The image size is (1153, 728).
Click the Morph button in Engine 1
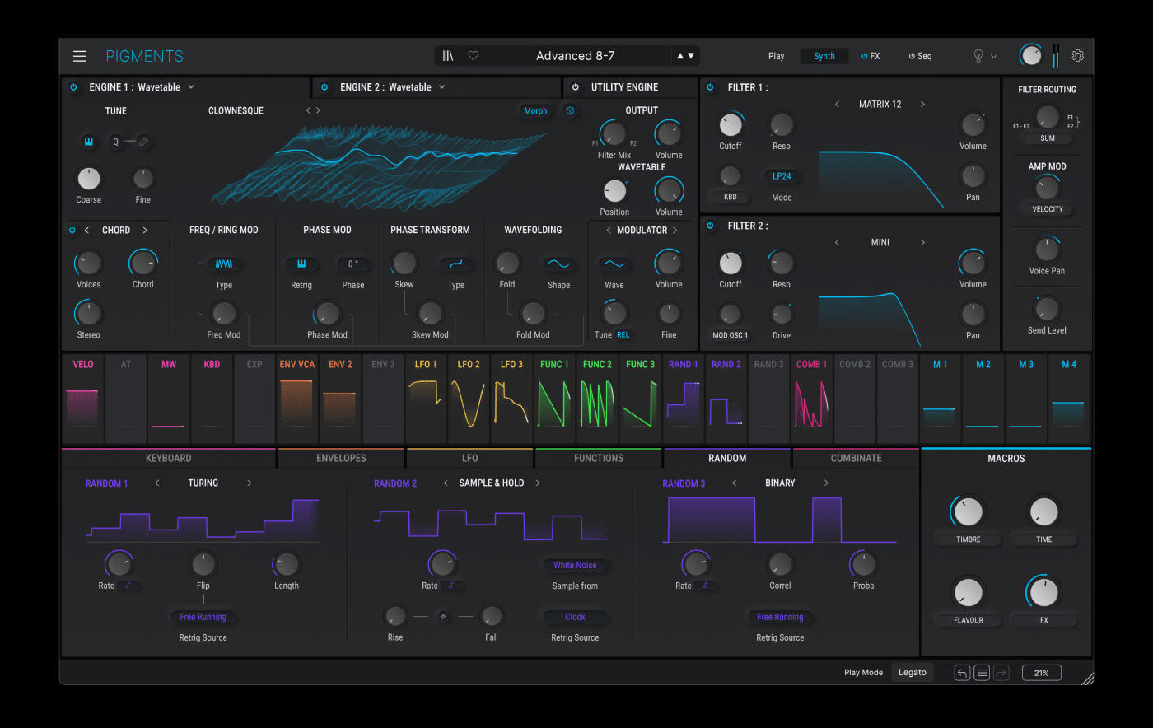click(534, 110)
